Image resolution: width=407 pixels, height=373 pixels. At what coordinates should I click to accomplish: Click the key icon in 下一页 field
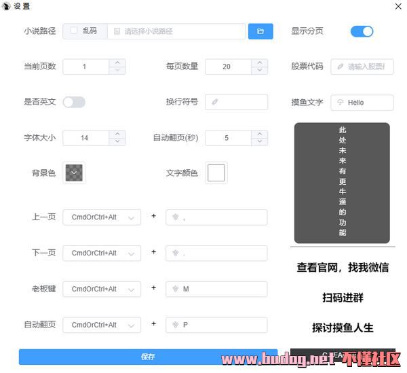tap(176, 253)
